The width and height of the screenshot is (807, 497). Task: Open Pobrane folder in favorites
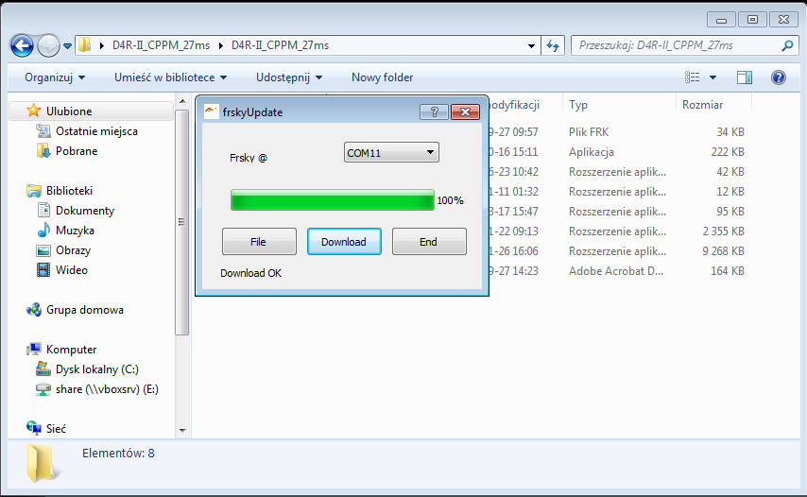[77, 151]
